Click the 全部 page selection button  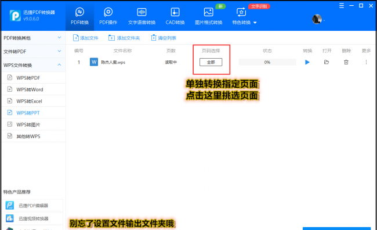tap(211, 62)
